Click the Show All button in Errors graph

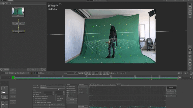171,88
